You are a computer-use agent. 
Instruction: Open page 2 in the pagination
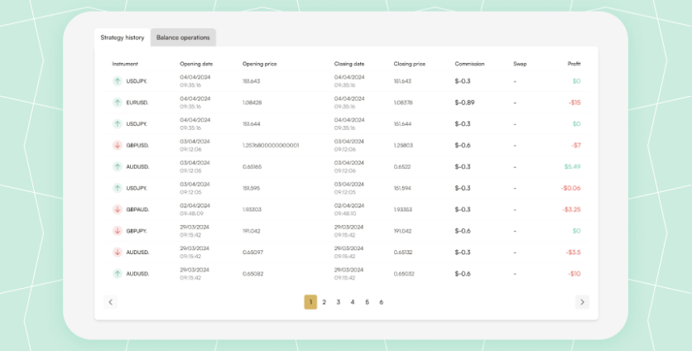(x=324, y=302)
